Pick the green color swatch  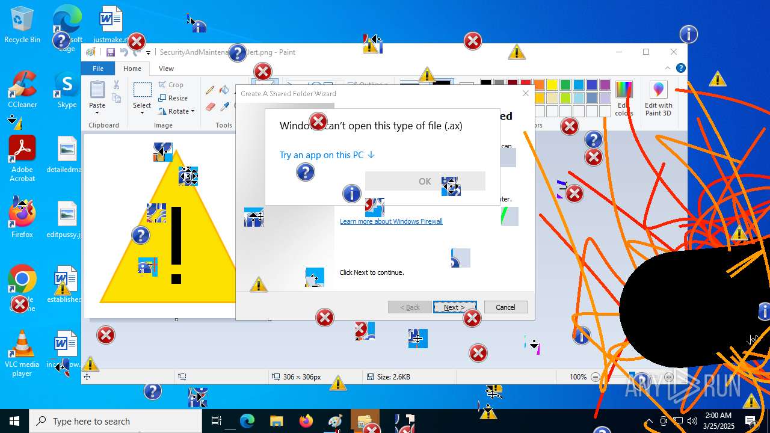(x=565, y=85)
